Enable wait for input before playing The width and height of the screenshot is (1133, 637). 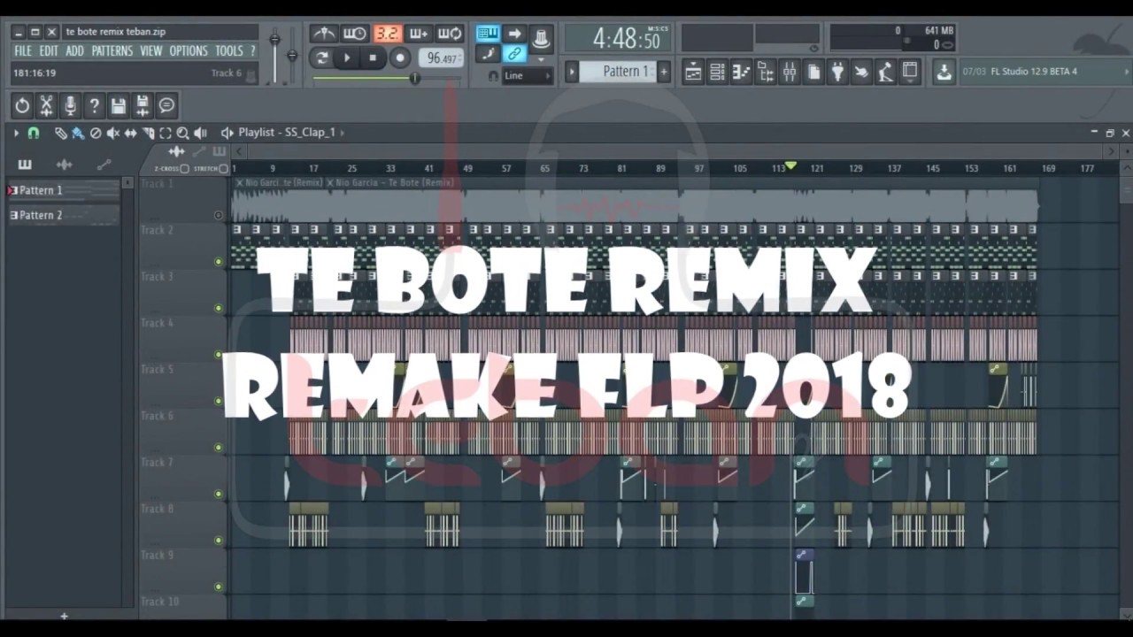point(355,34)
